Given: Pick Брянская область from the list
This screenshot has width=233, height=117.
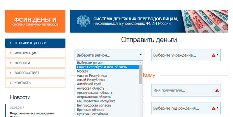Looking at the screenshot, I should pyautogui.click(x=107, y=110).
